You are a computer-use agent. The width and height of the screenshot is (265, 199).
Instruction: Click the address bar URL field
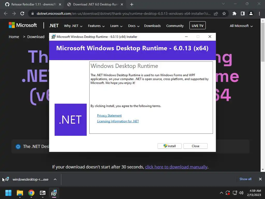(x=123, y=13)
